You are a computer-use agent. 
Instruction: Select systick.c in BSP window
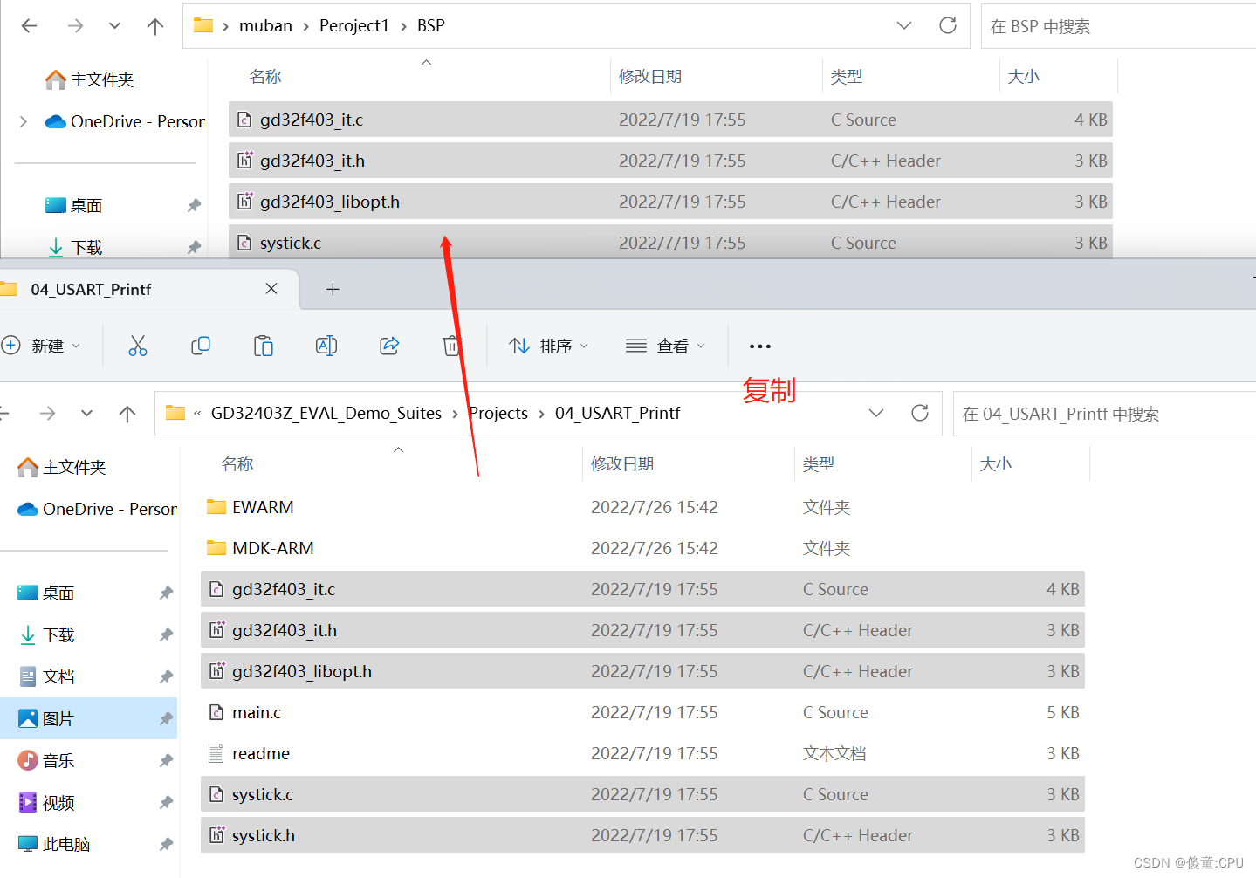tap(670, 242)
